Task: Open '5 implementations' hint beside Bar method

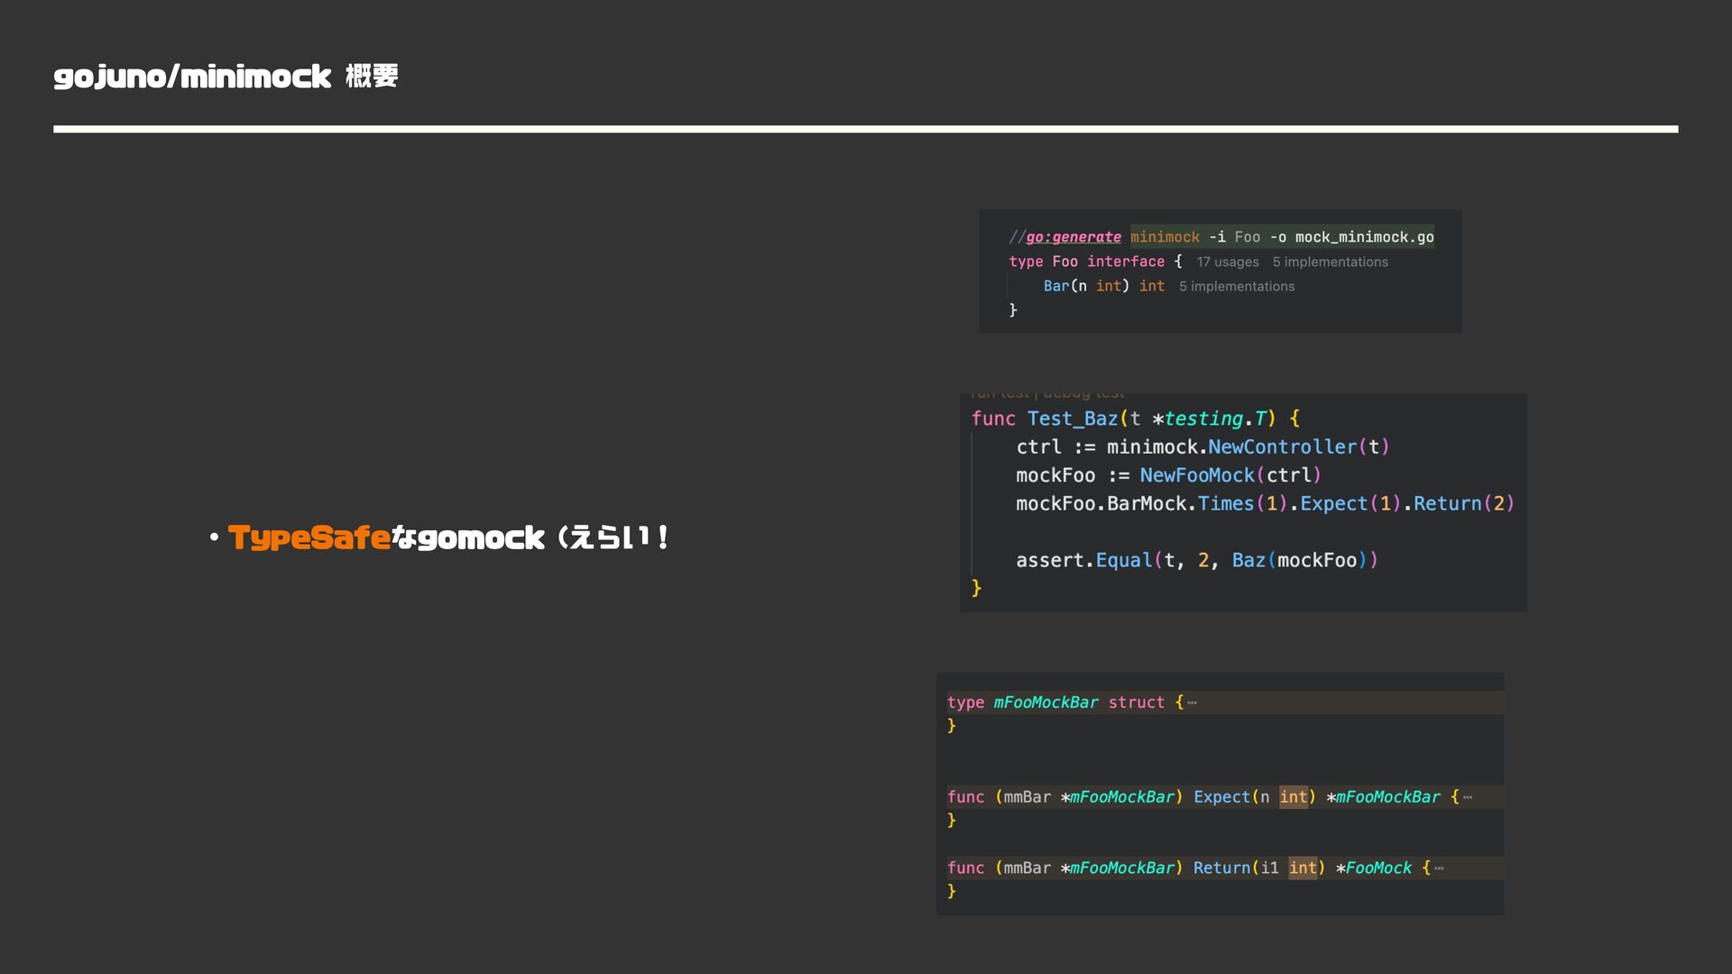Action: pyautogui.click(x=1237, y=286)
